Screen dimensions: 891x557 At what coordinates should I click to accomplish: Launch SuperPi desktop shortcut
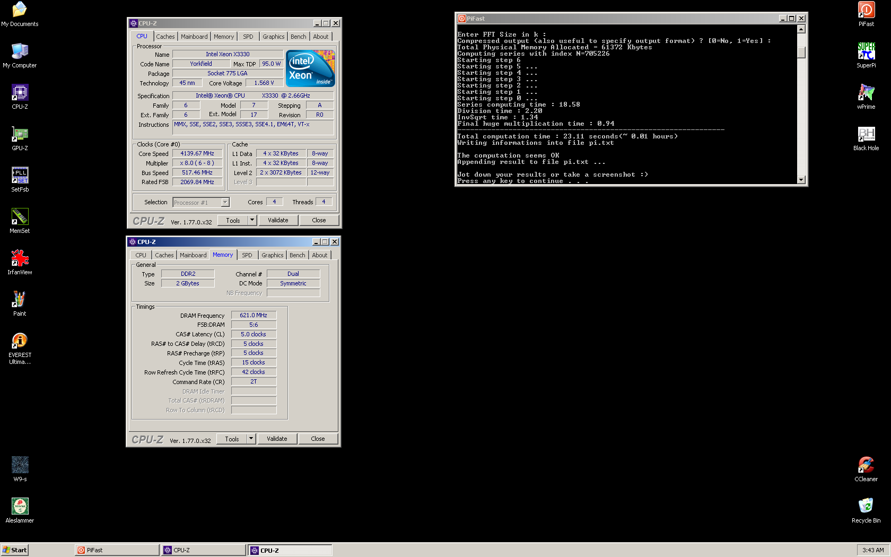point(866,55)
